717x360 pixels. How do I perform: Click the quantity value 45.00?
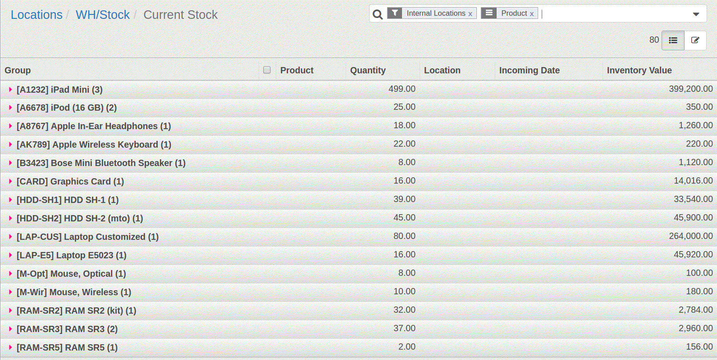click(404, 218)
